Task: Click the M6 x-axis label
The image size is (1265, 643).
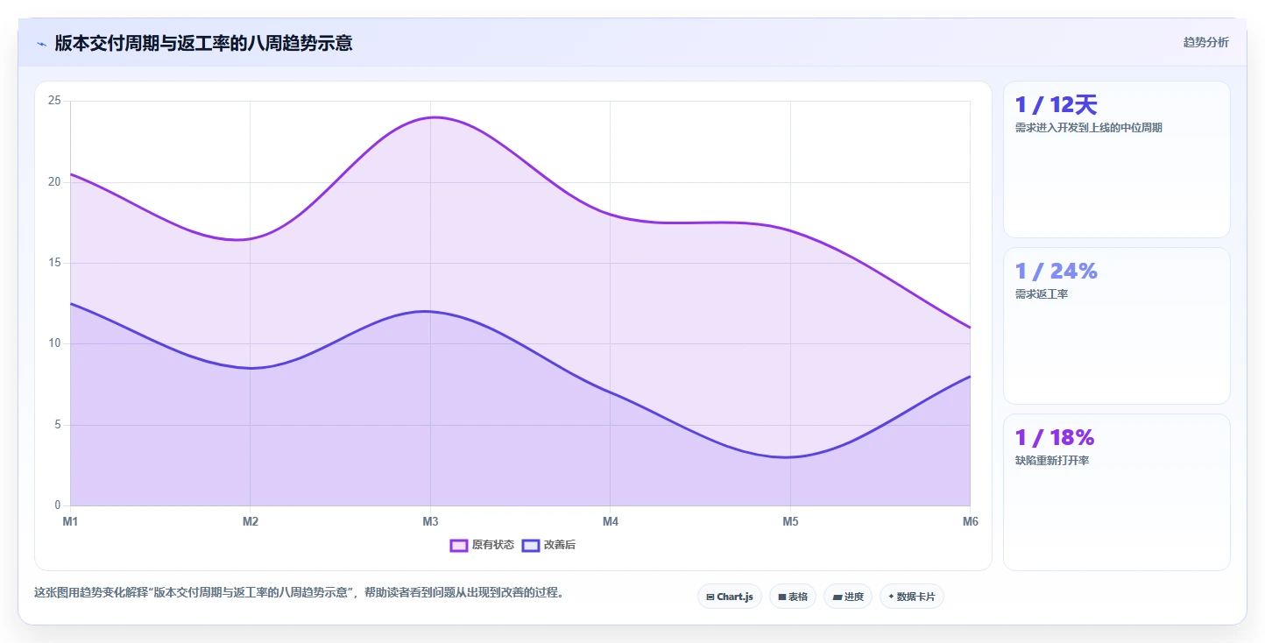Action: [x=971, y=522]
